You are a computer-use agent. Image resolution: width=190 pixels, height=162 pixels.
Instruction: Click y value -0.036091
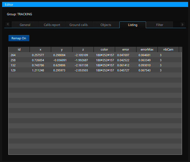[x=60, y=60]
